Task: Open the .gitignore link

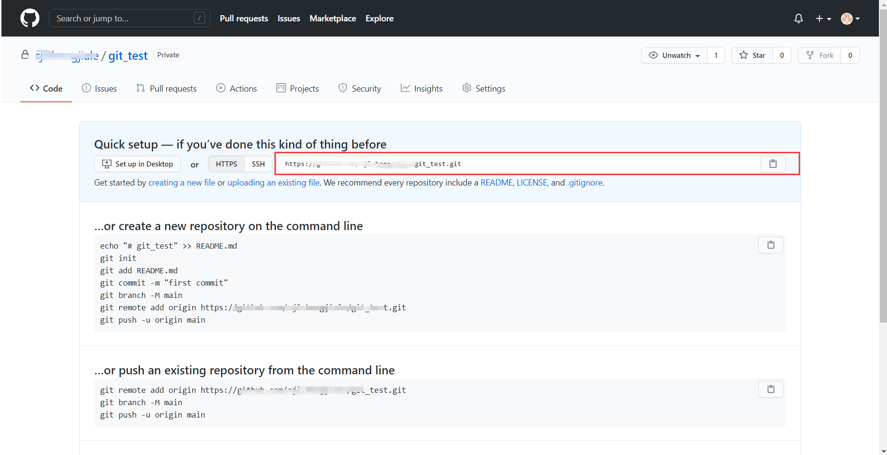Action: click(x=585, y=183)
